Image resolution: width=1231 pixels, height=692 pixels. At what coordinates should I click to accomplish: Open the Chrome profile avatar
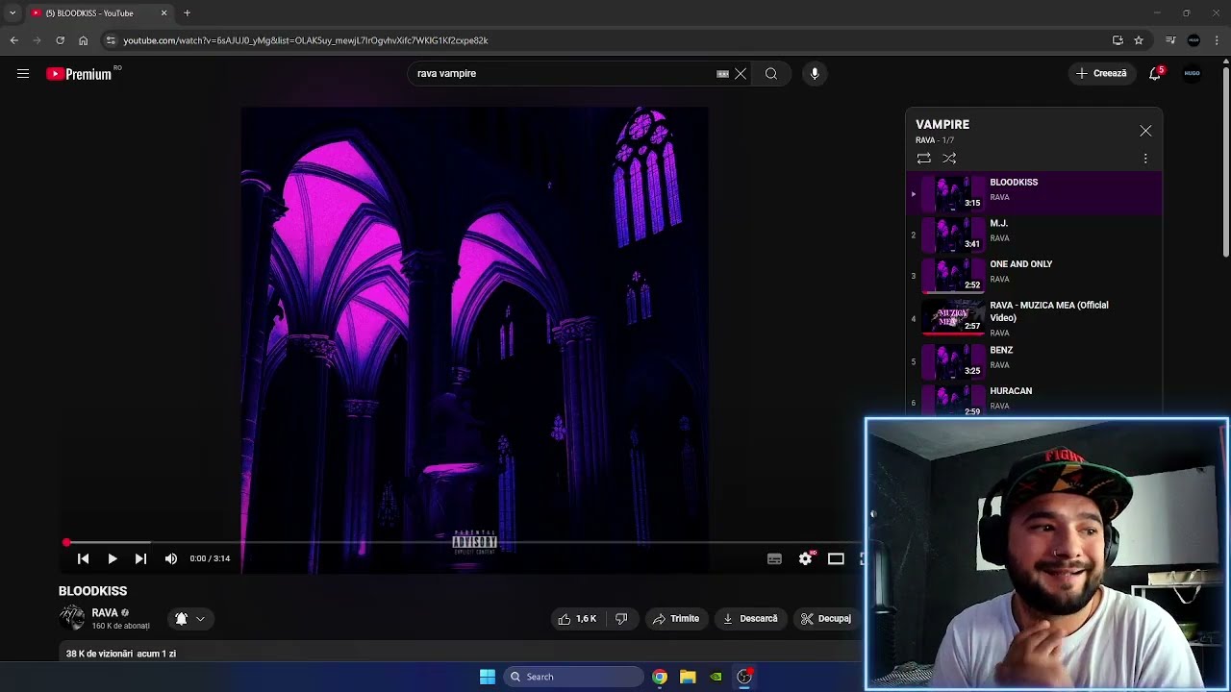pyautogui.click(x=1193, y=40)
